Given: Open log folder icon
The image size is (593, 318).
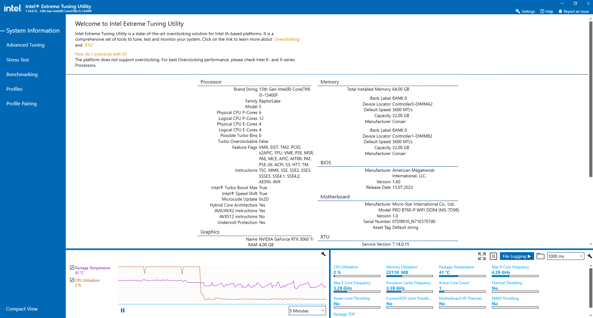Looking at the screenshot, I should 541,256.
